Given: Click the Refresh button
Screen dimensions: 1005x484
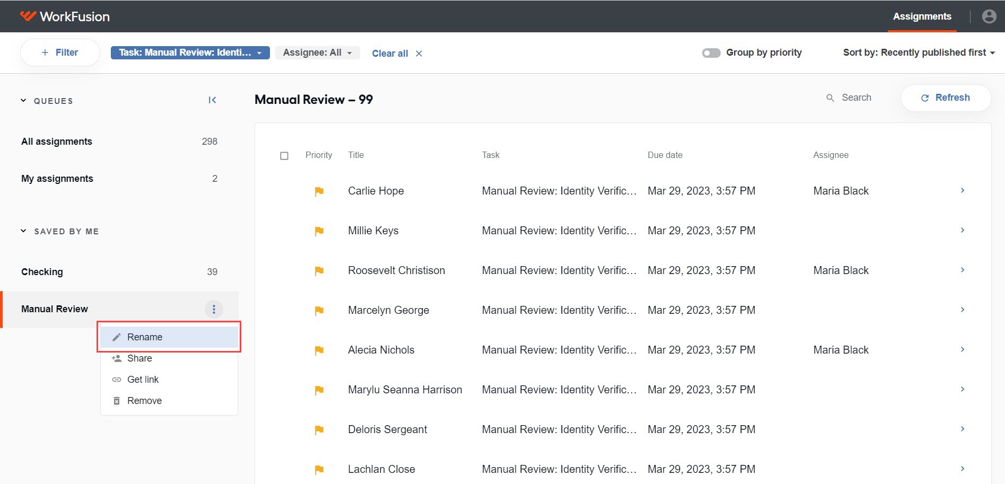Looking at the screenshot, I should (x=946, y=98).
